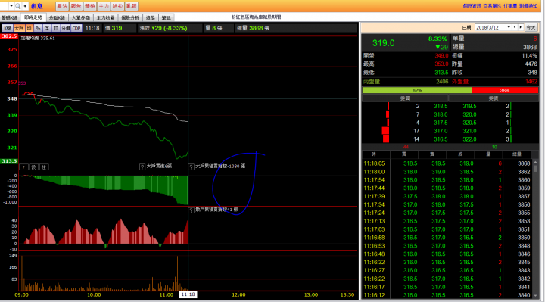Go to next date arrow

(x=521, y=27)
